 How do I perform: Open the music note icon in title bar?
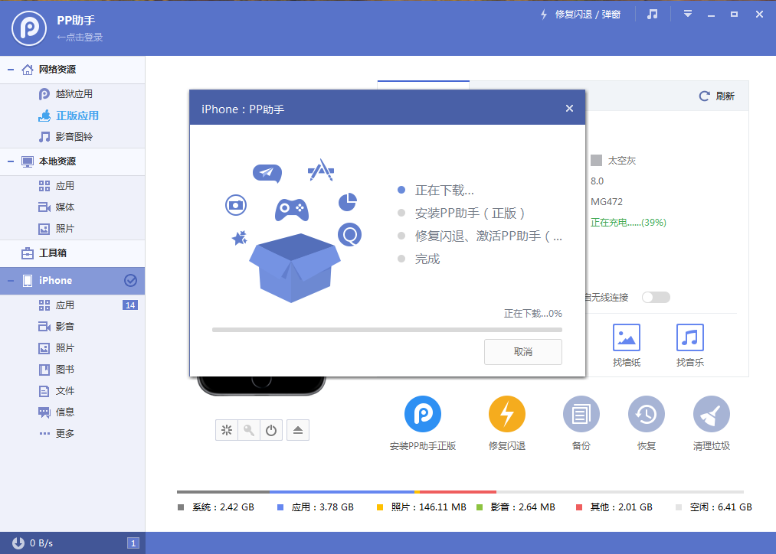[652, 15]
